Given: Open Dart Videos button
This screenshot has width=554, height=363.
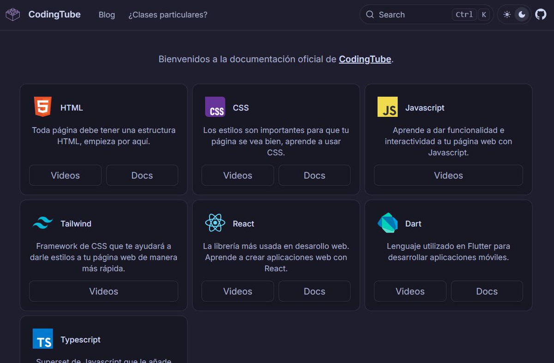Looking at the screenshot, I should pos(410,291).
